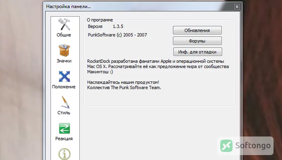Image resolution: width=282 pixels, height=160 pixels.
Task: Close the Настройка панели dialog
Action: click(x=237, y=7)
